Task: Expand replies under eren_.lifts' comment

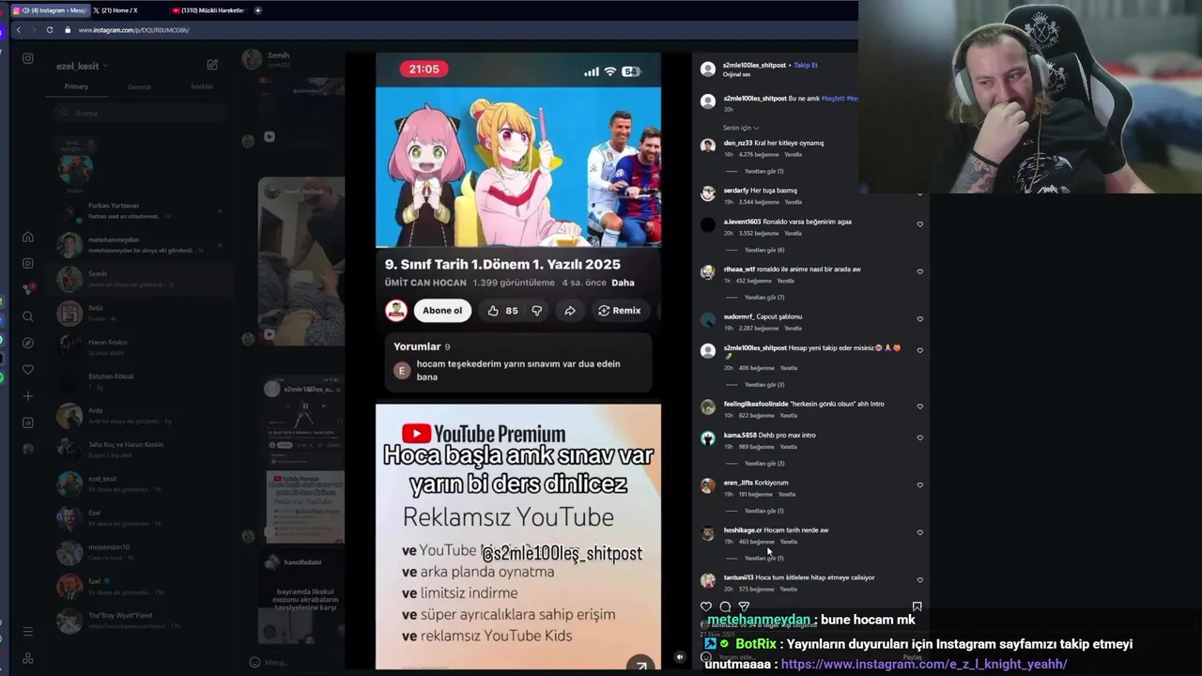Action: point(763,511)
